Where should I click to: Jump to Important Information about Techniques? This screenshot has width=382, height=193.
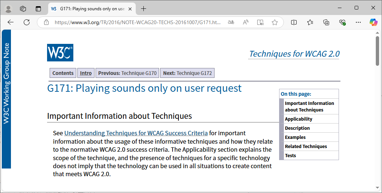(x=309, y=106)
